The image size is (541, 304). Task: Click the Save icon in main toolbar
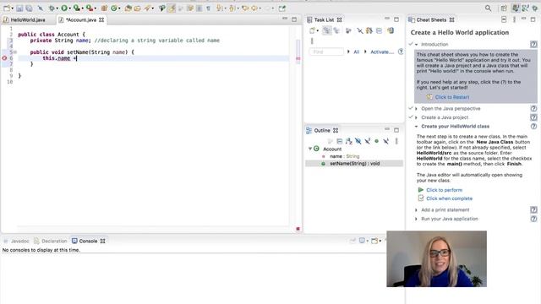tap(19, 8)
